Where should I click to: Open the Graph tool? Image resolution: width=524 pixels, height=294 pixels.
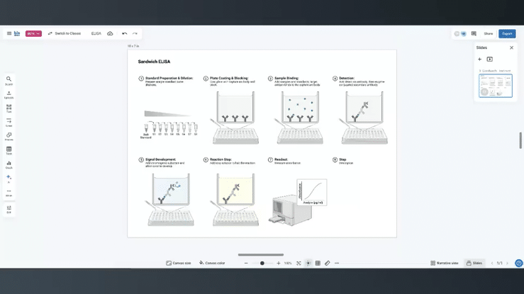(x=9, y=165)
